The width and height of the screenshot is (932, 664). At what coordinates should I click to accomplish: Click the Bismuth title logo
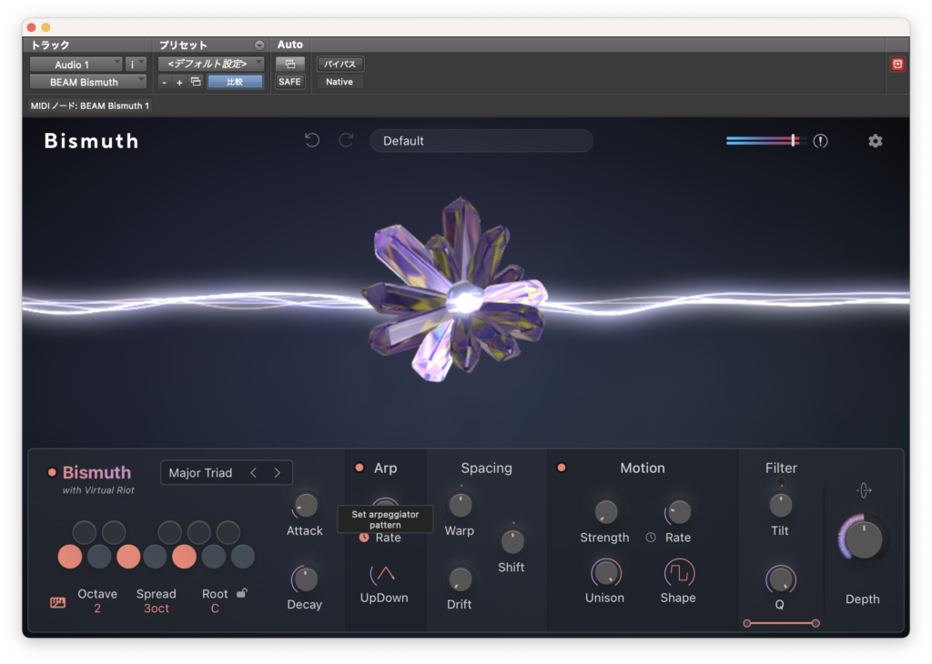[x=92, y=141]
